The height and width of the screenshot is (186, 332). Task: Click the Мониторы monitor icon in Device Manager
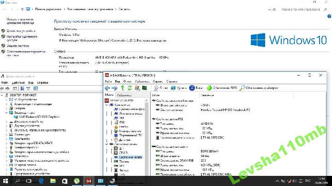coord(11,156)
